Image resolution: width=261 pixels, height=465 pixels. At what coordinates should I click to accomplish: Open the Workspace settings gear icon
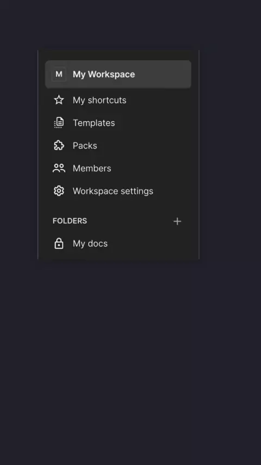coord(59,191)
